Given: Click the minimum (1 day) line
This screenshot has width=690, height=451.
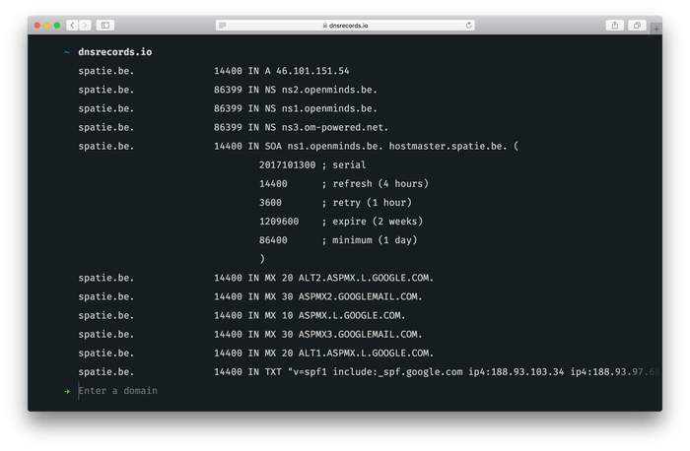Looking at the screenshot, I should (x=338, y=240).
